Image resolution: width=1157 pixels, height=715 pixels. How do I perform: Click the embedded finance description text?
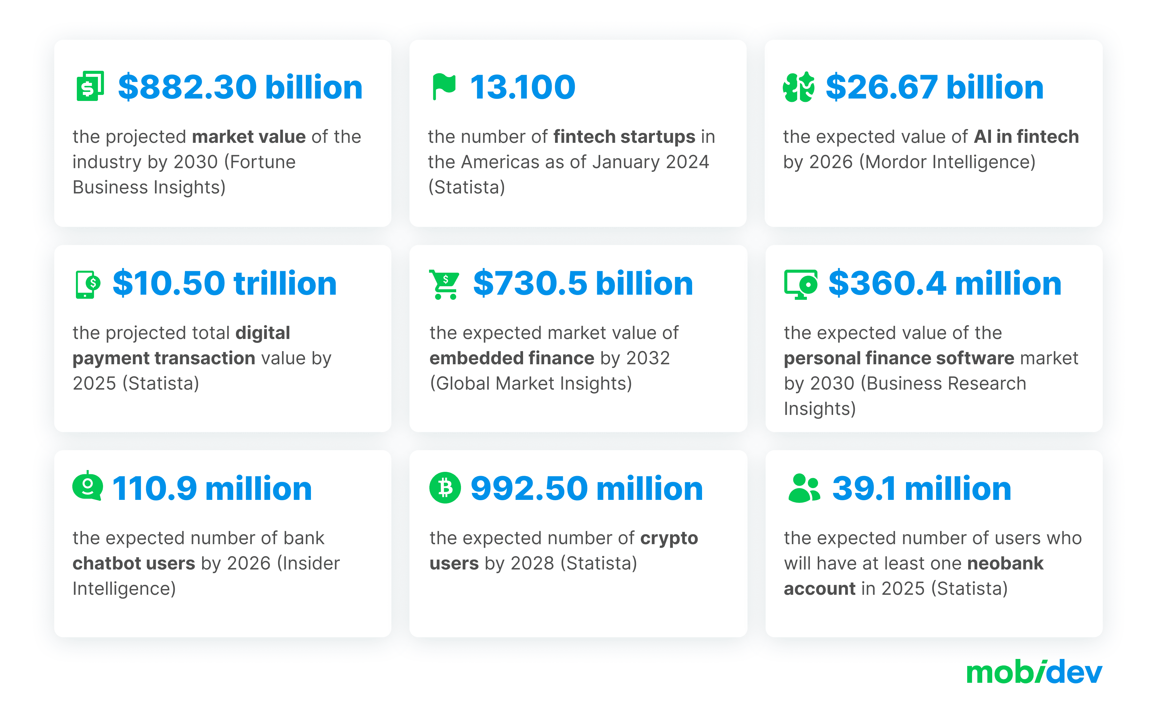tap(554, 358)
